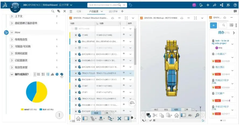Toggle visibility eye for 17-847 row

(x=124, y=85)
